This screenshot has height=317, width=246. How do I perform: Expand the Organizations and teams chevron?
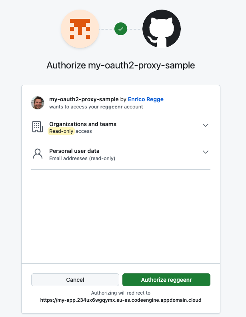point(206,125)
